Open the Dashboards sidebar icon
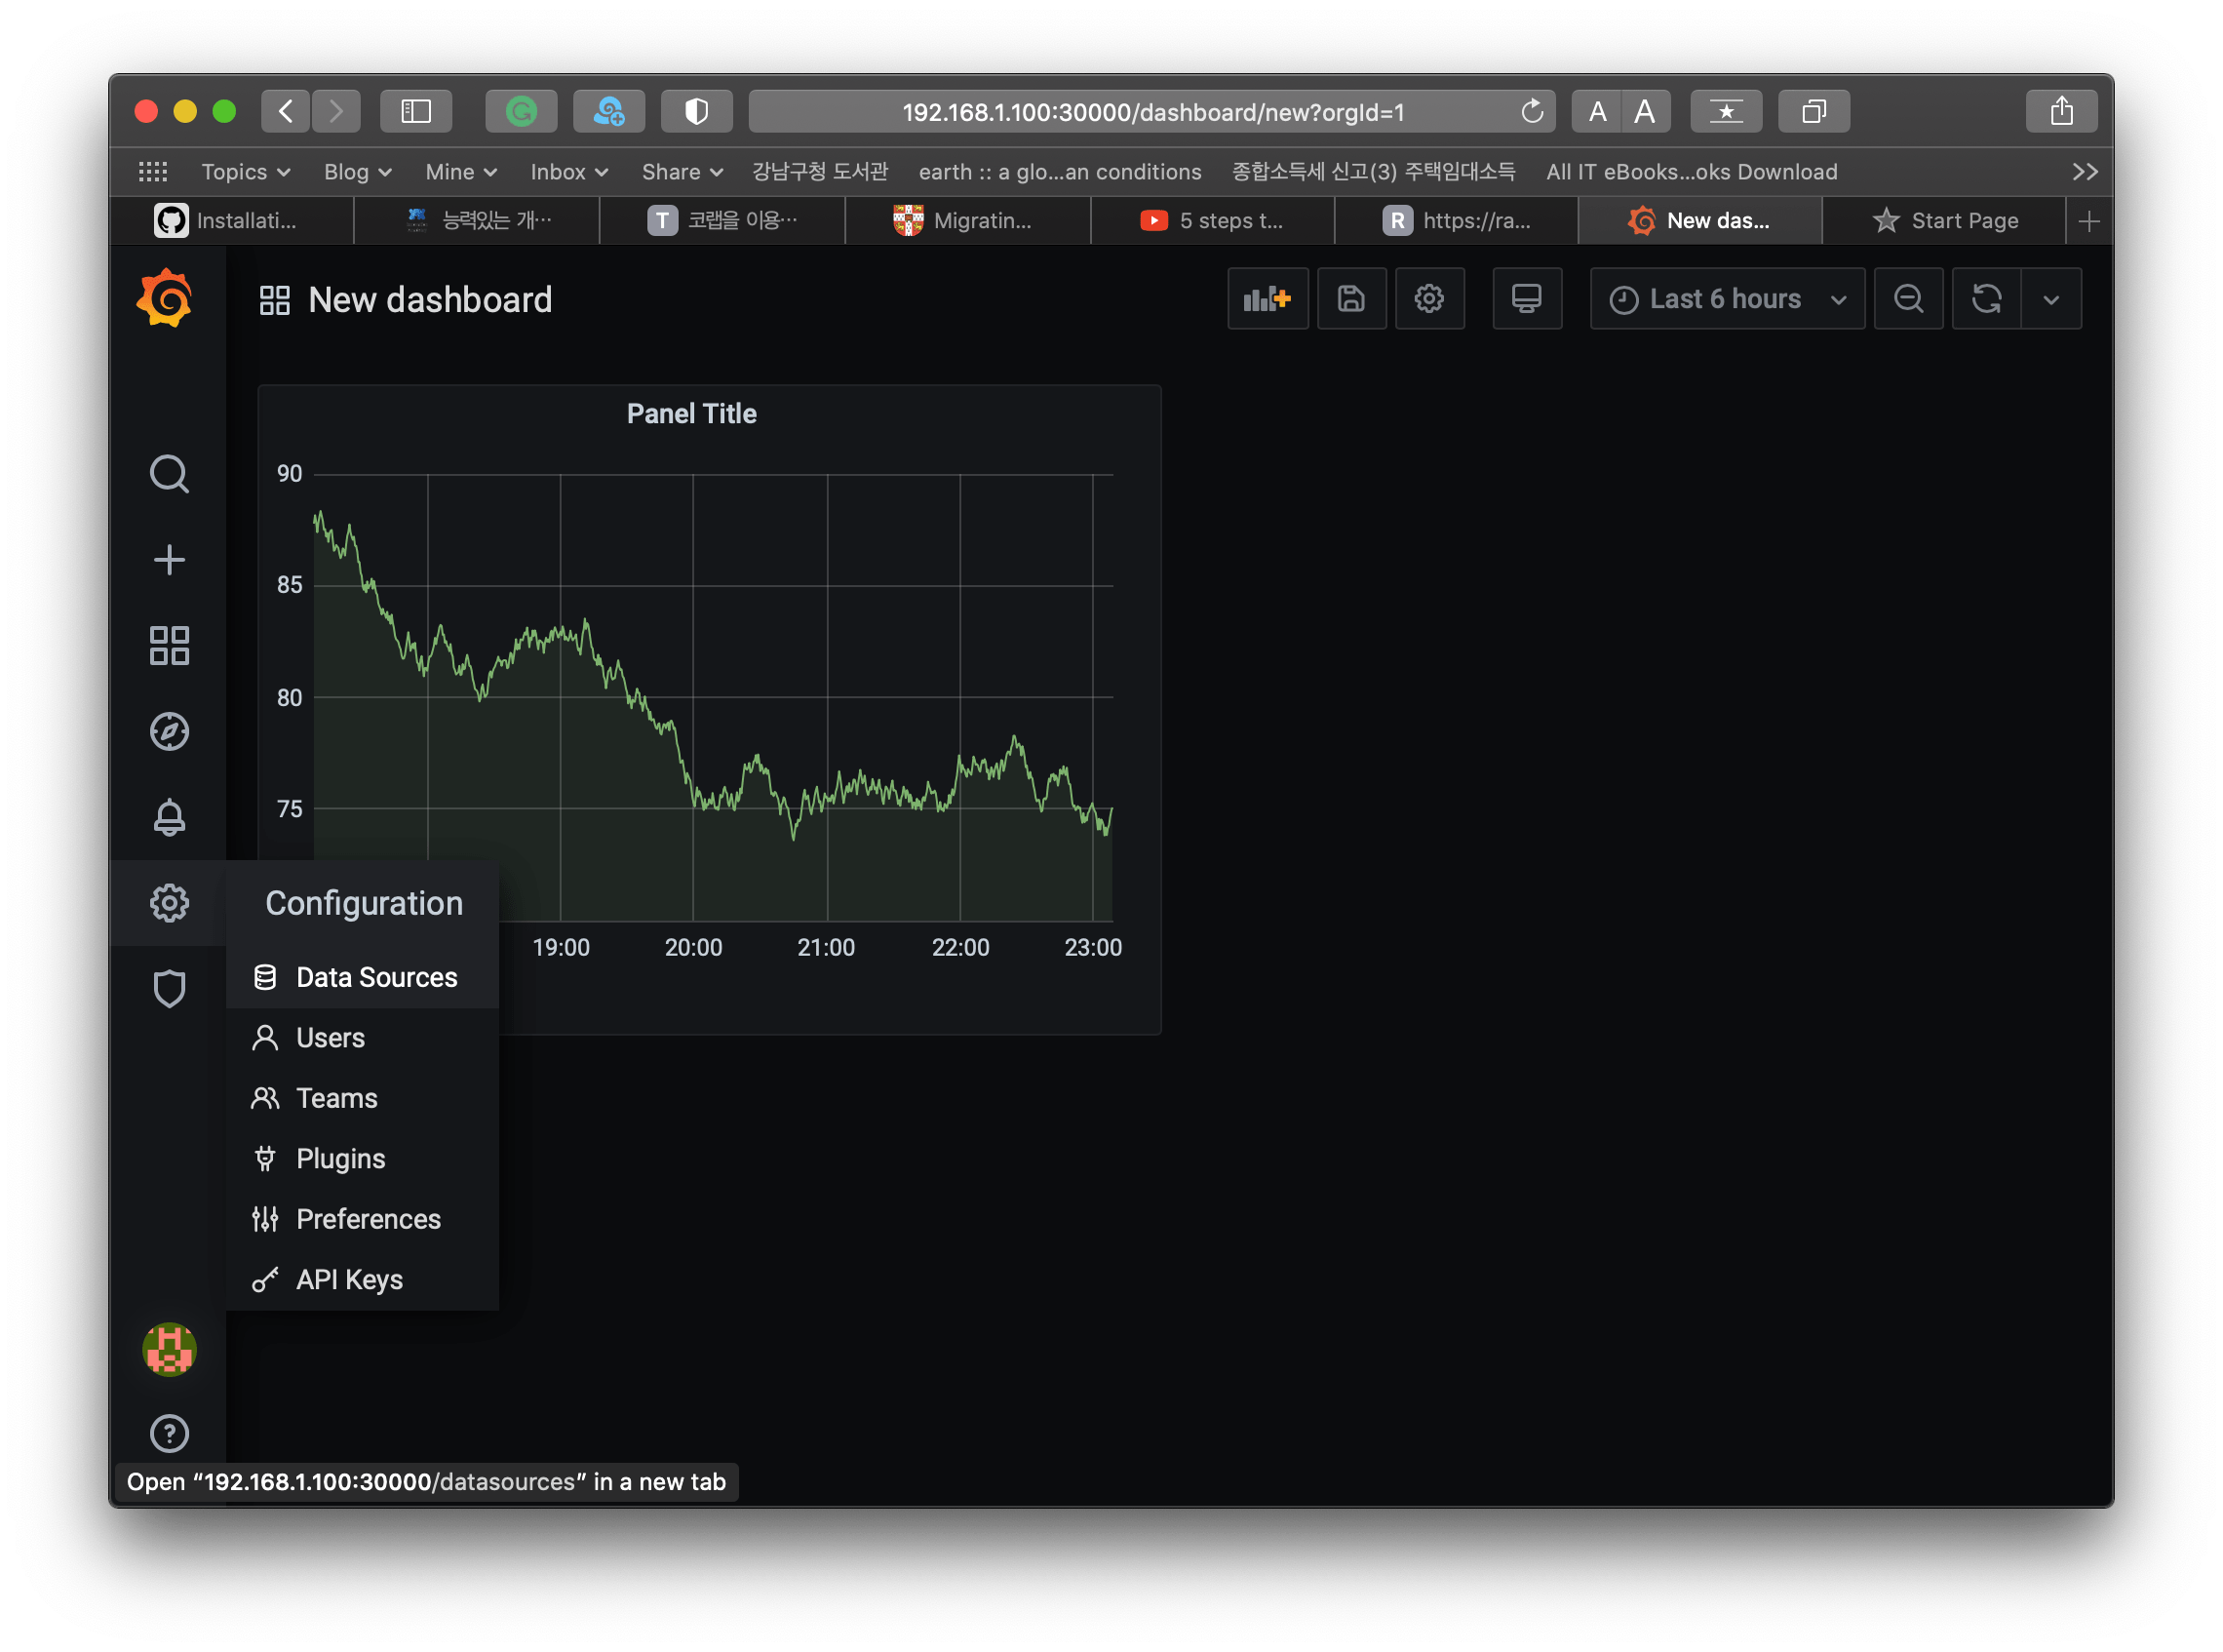Screen dimensions: 2223x1652 (x=169, y=645)
